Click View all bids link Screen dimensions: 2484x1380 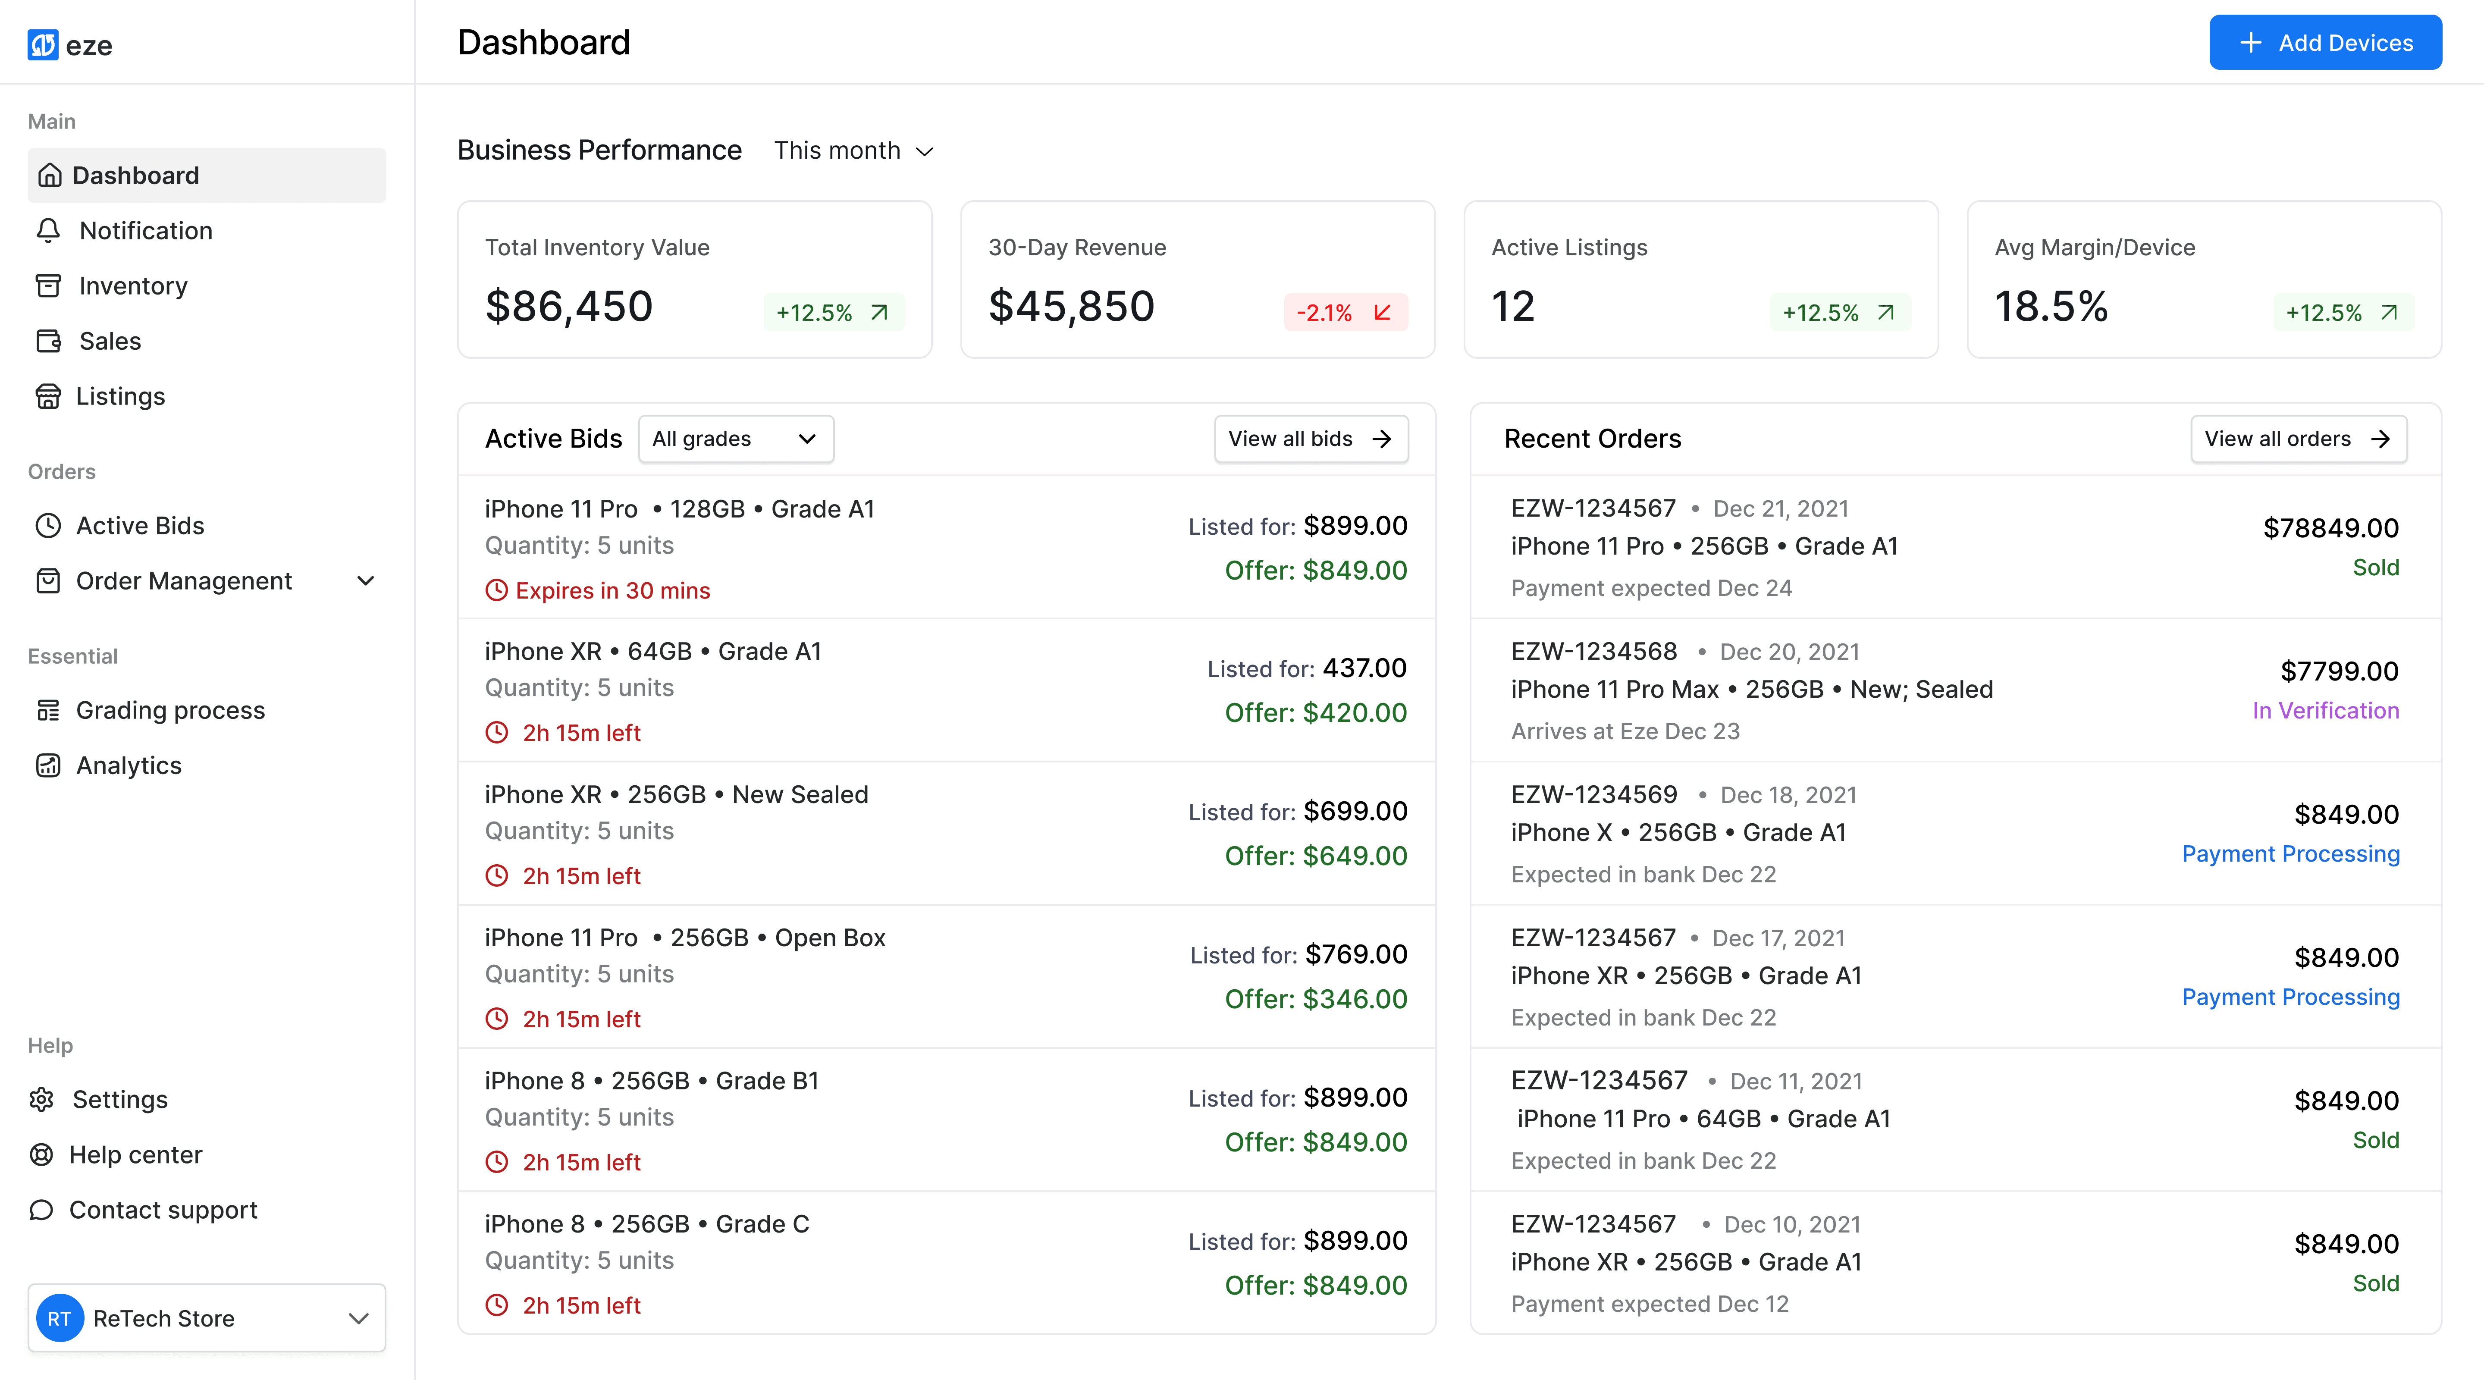pyautogui.click(x=1311, y=439)
